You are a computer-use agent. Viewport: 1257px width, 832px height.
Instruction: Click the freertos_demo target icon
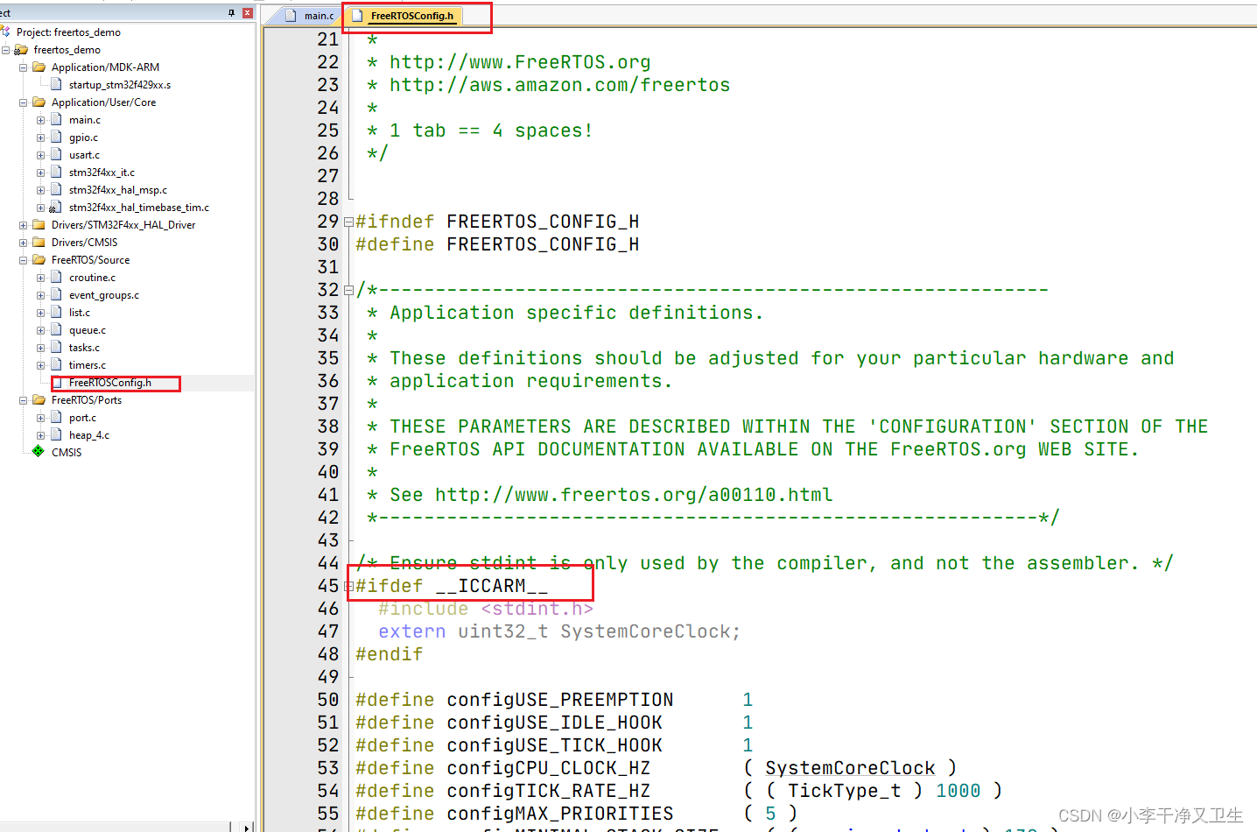(x=21, y=50)
